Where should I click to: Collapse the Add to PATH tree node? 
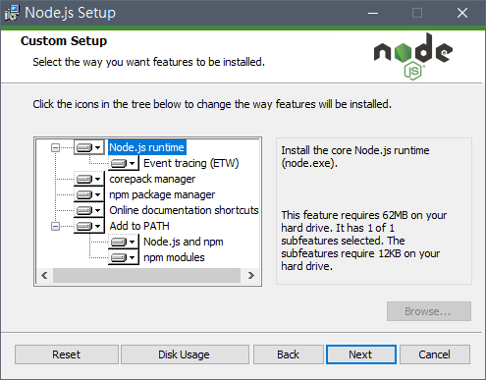tap(55, 227)
